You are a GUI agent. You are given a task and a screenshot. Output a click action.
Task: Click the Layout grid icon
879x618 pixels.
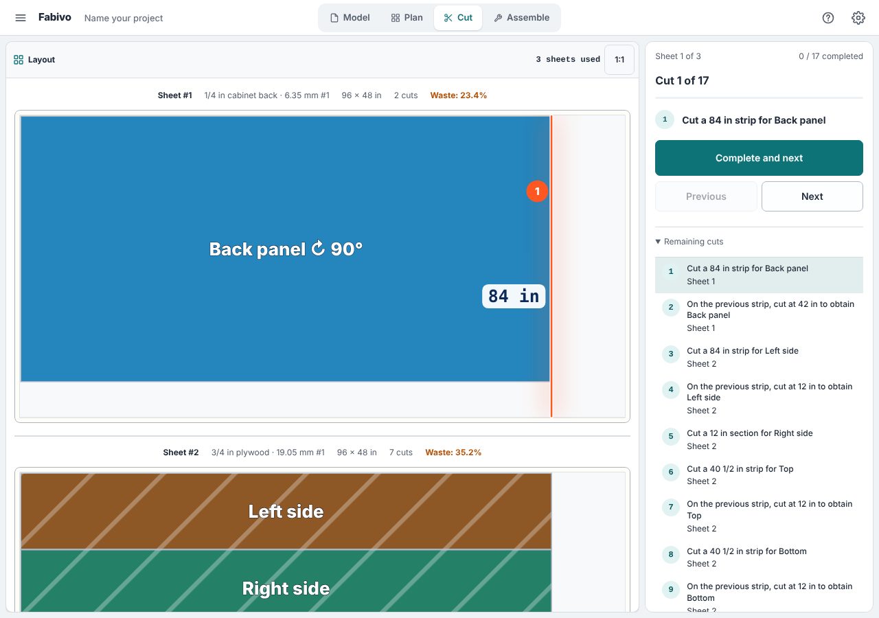19,60
